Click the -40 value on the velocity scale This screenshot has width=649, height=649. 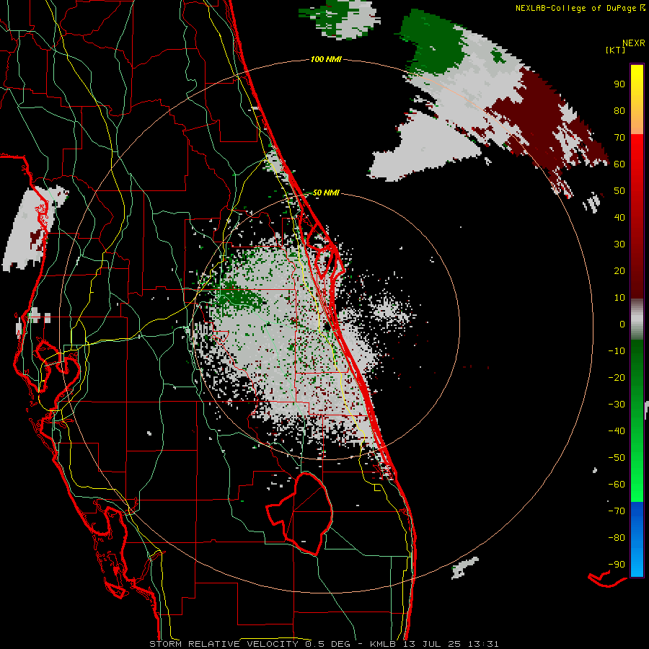(x=617, y=431)
